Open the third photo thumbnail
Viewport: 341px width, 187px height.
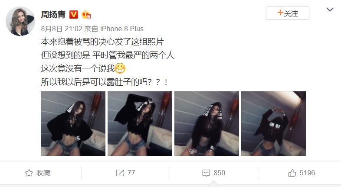pos(207,123)
